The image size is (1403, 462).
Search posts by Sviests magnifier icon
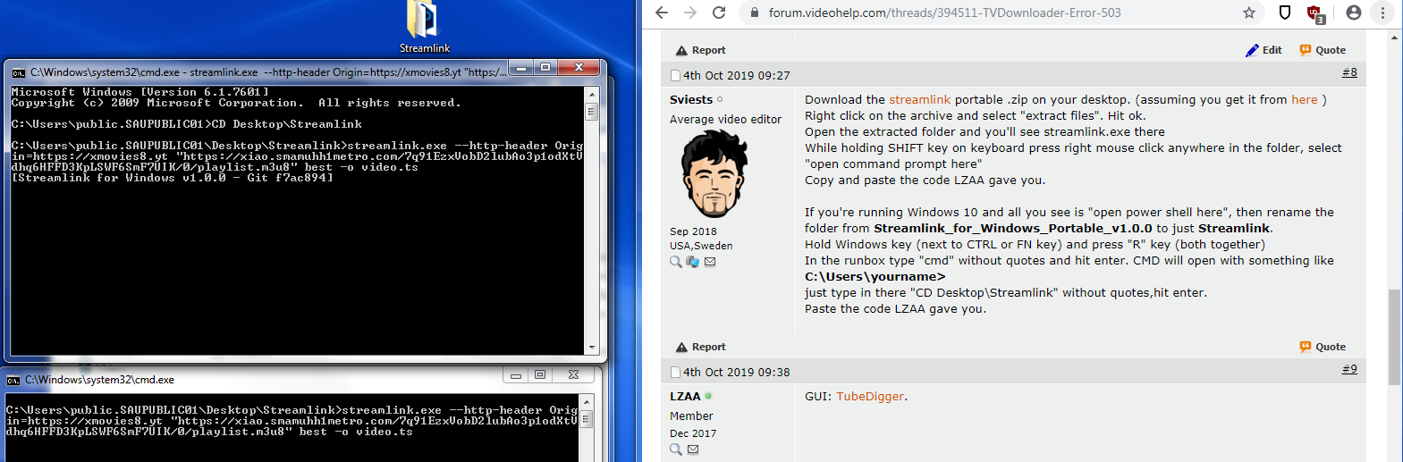[x=676, y=262]
